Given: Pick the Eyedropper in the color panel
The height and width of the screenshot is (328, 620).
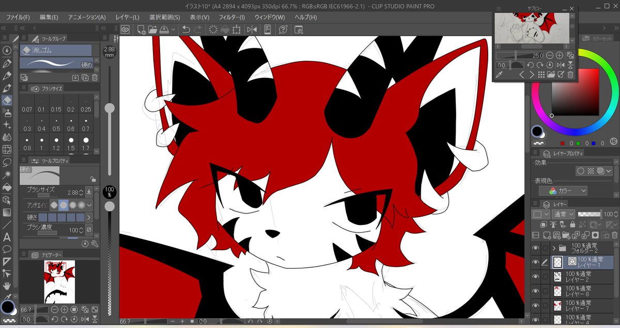Looking at the screenshot, I should [499, 75].
